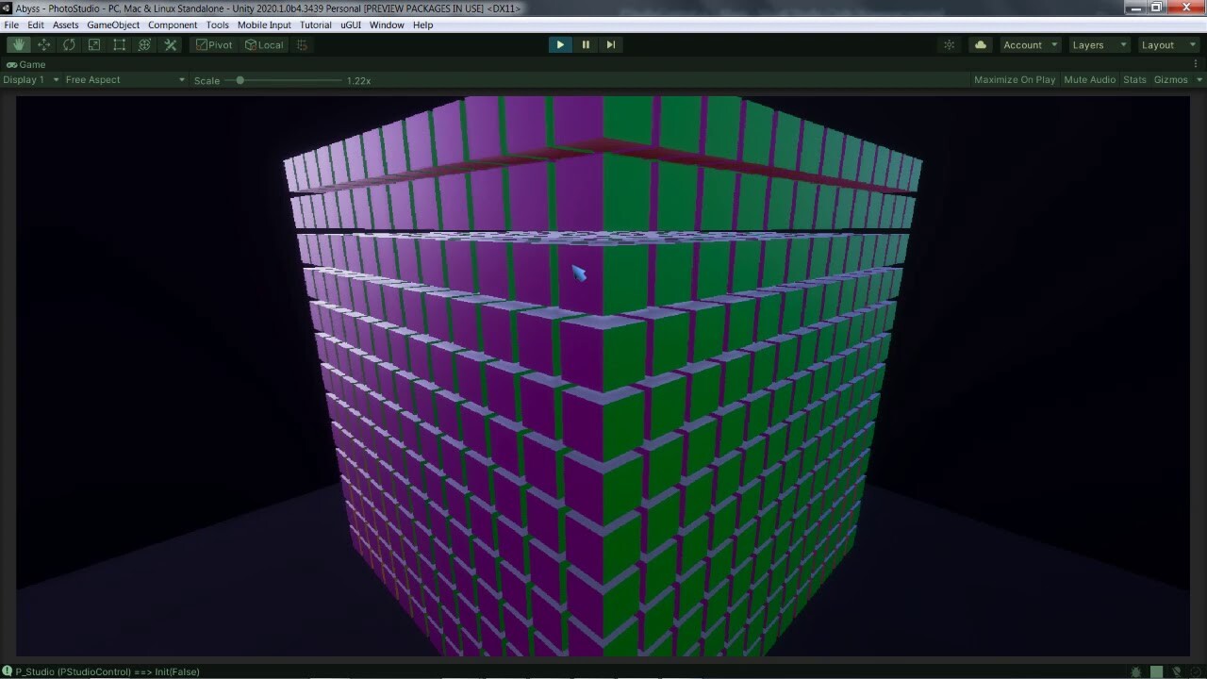Open the Layers dropdown
1207x679 pixels.
pyautogui.click(x=1098, y=44)
